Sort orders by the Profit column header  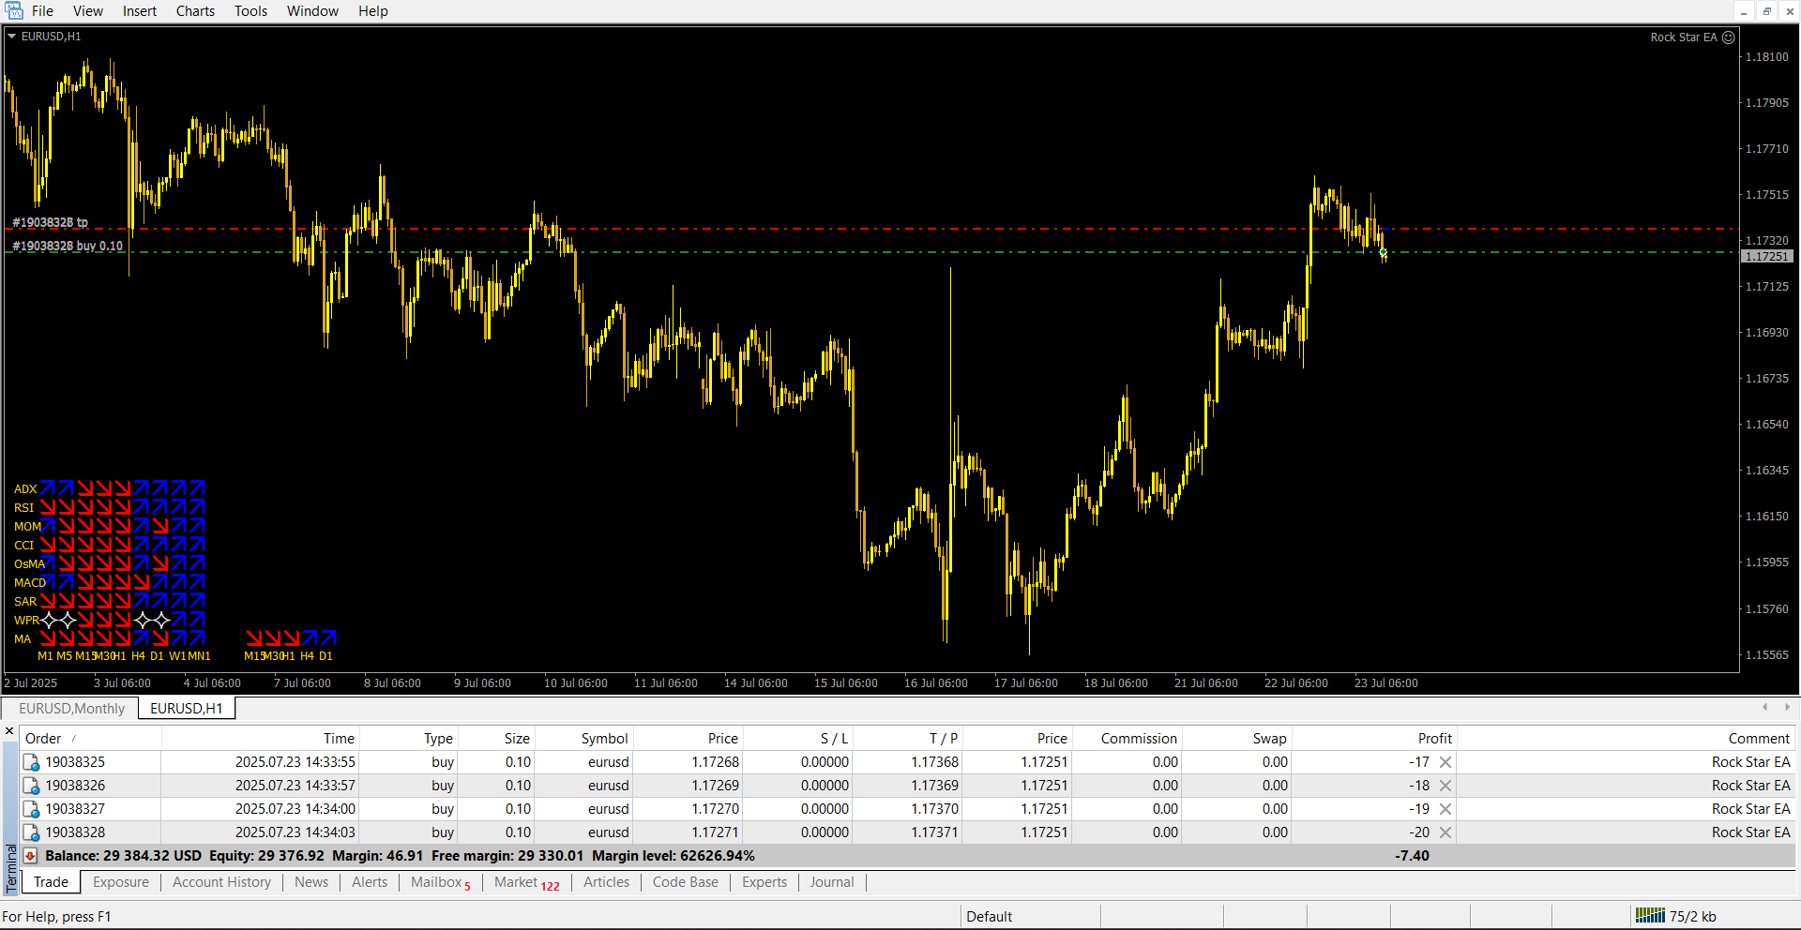(x=1434, y=739)
